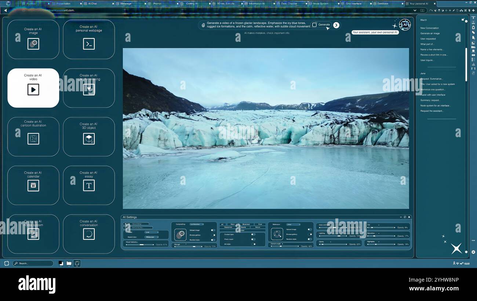This screenshot has width=477, height=301.
Task: Toggle Browse gallery switch under Compositing
Action: [213, 235]
